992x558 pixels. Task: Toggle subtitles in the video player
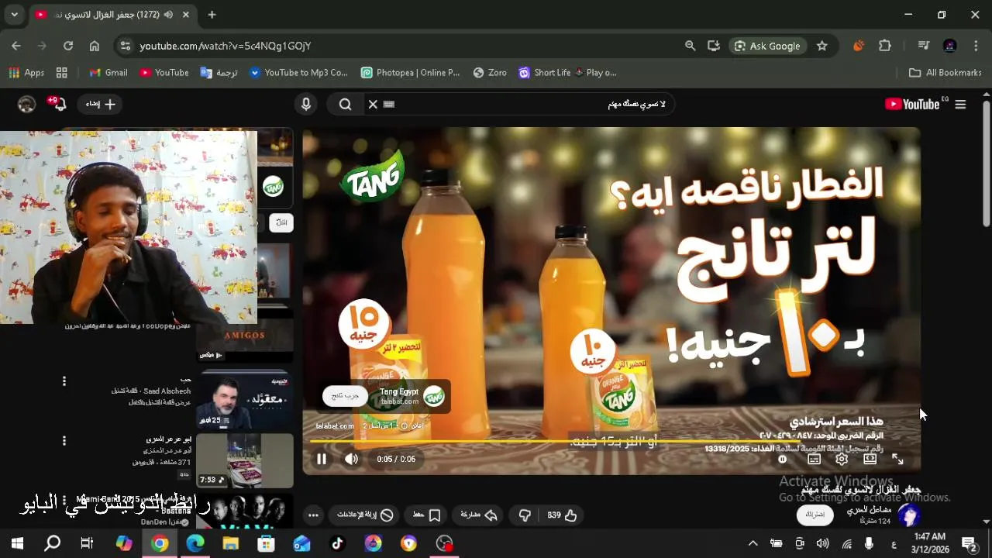[814, 459]
